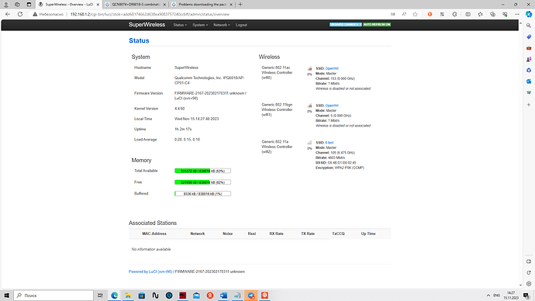The width and height of the screenshot is (535, 301).
Task: Click the Total Available memory bar
Action: 202,171
